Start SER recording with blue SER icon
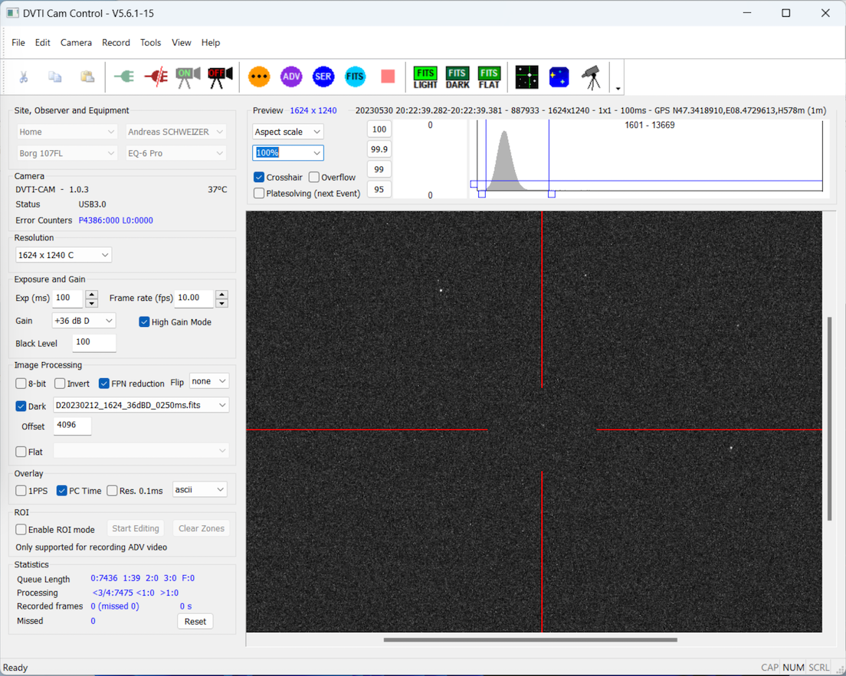The height and width of the screenshot is (676, 846). [323, 77]
